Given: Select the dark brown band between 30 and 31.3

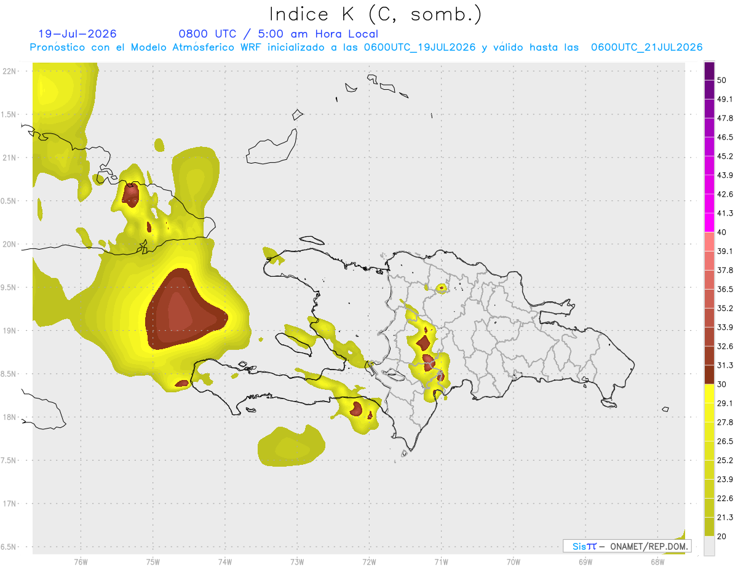Looking at the screenshot, I should pyautogui.click(x=709, y=374).
